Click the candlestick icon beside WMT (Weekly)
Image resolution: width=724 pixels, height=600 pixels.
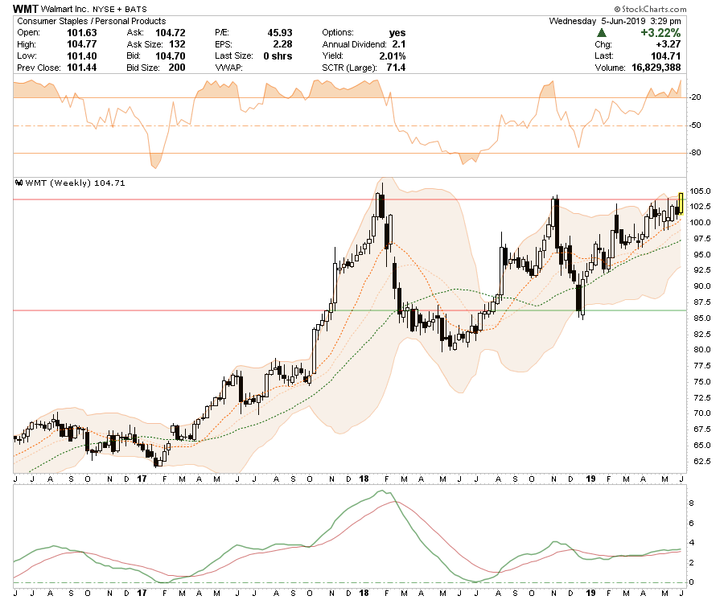click(19, 183)
